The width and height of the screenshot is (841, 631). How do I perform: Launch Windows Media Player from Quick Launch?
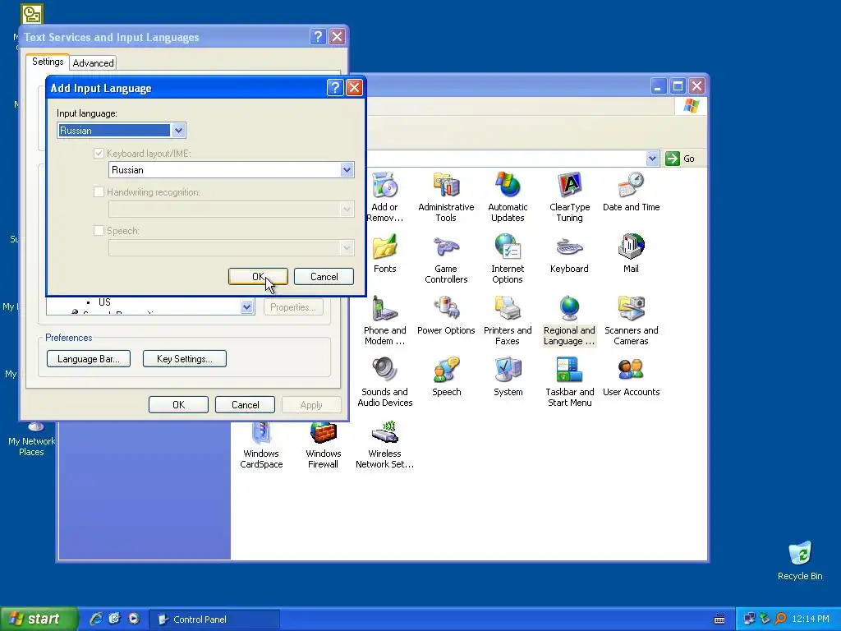(134, 619)
